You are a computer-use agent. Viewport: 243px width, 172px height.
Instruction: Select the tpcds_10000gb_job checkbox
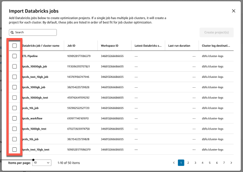pyautogui.click(x=15, y=67)
